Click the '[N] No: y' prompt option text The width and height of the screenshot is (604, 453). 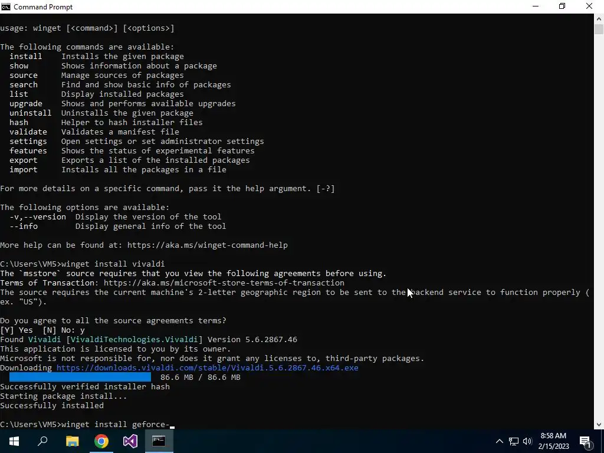(x=64, y=330)
